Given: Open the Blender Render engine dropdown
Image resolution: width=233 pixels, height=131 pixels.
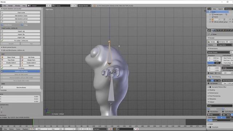Looking at the screenshot, I should 84,6.
